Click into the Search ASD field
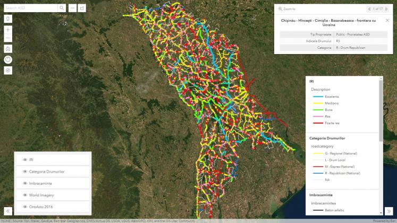The image size is (397, 223). 31,8
